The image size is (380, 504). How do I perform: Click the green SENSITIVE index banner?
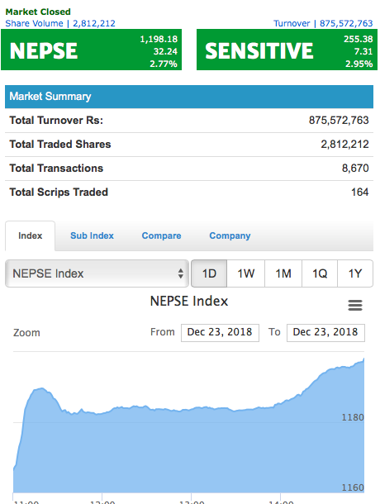[287, 50]
